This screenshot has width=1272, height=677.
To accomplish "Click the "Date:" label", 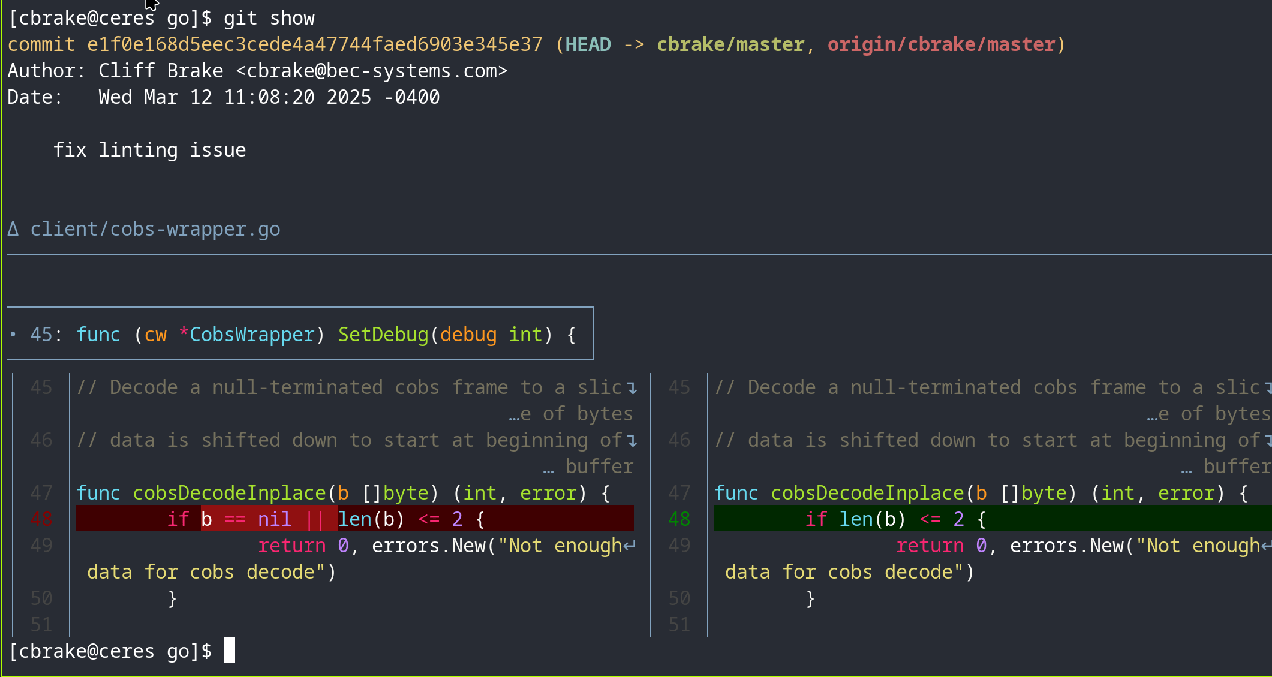I will 35,97.
